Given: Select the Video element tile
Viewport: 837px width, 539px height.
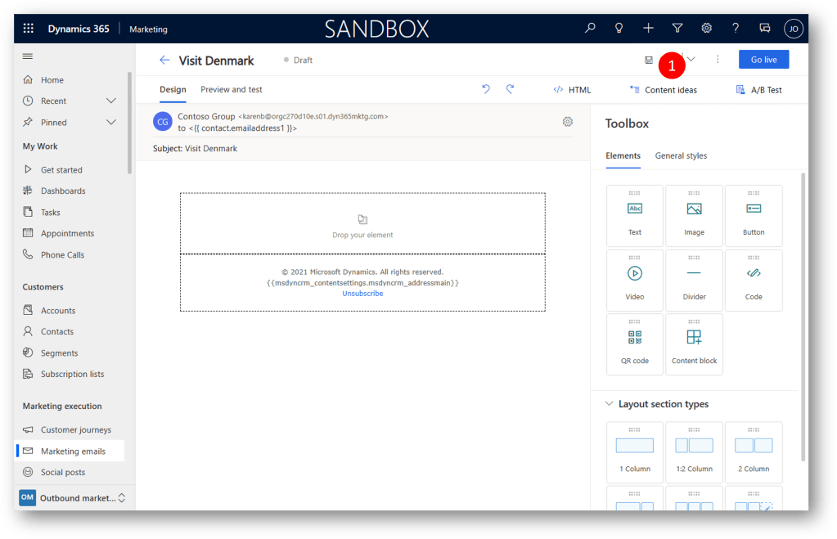Looking at the screenshot, I should click(x=635, y=281).
